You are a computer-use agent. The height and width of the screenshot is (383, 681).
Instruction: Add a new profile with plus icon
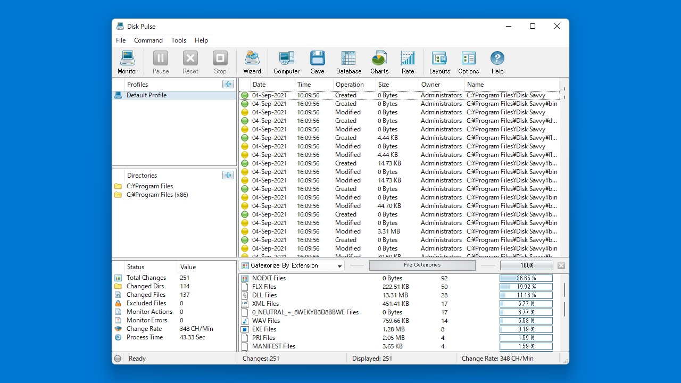228,84
